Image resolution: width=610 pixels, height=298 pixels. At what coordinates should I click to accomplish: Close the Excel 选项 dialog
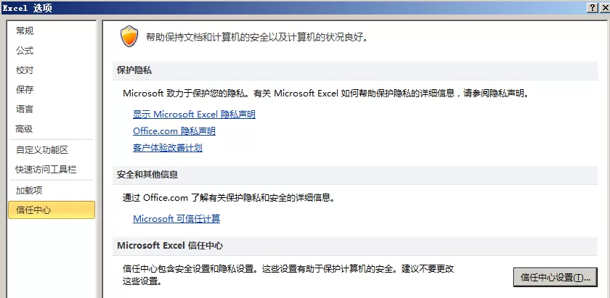[x=604, y=7]
